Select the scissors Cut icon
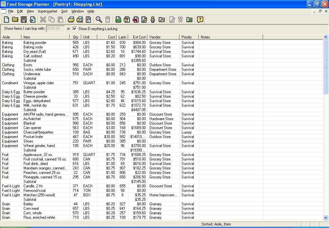The height and width of the screenshot is (228, 329). pos(43,20)
